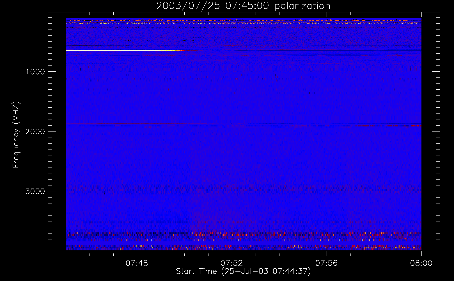Click the "Start Time (25-Jul-03 07:44:37)" label
Screen dimensions: 454x281
[x=243, y=271]
